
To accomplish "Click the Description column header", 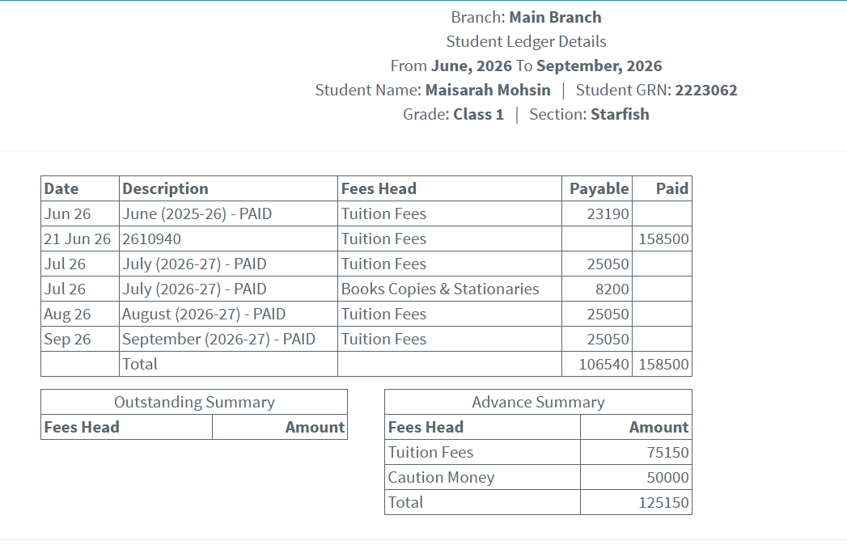I will 165,188.
